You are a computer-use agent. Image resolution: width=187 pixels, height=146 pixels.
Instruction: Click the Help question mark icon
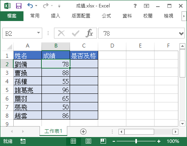pyautogui.click(x=135, y=6)
